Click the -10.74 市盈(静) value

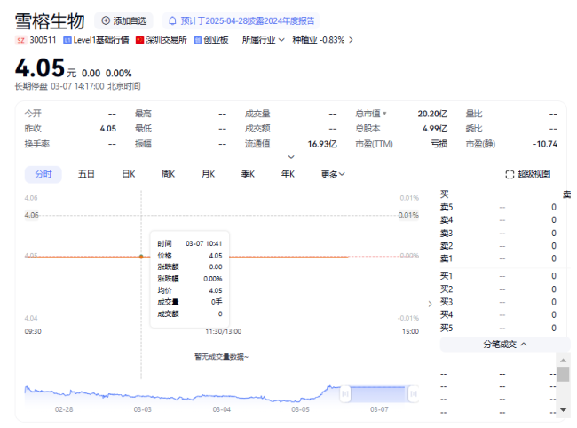545,144
